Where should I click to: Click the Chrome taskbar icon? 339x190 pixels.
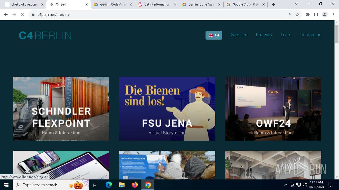pyautogui.click(x=148, y=185)
